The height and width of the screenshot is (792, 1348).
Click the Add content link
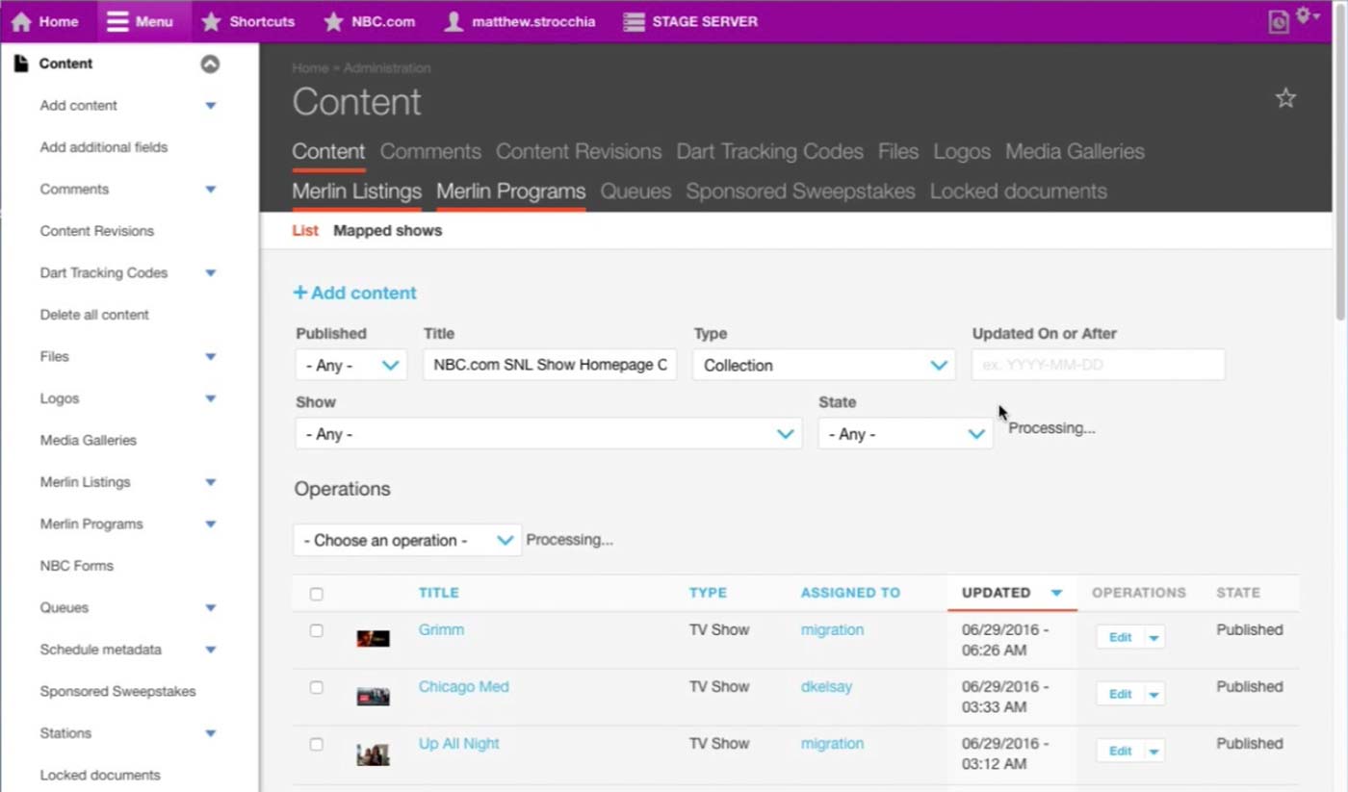[355, 293]
